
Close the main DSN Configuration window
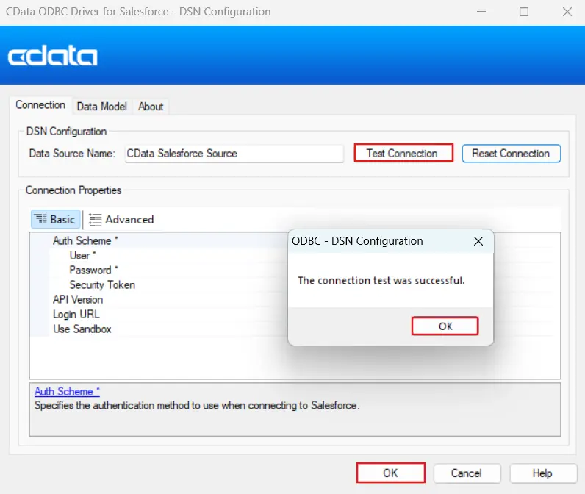point(567,12)
